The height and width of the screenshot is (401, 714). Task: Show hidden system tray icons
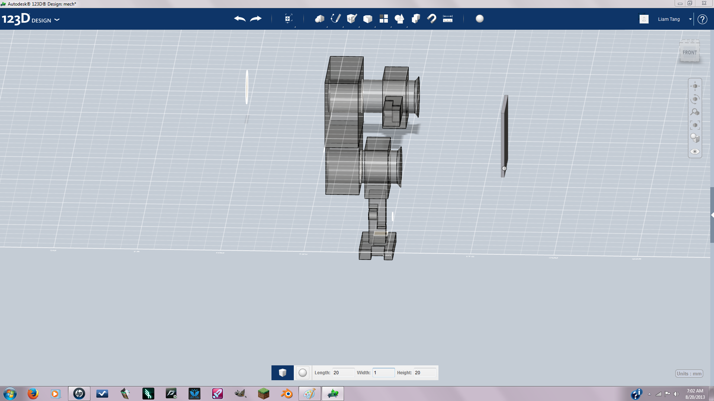tap(649, 394)
